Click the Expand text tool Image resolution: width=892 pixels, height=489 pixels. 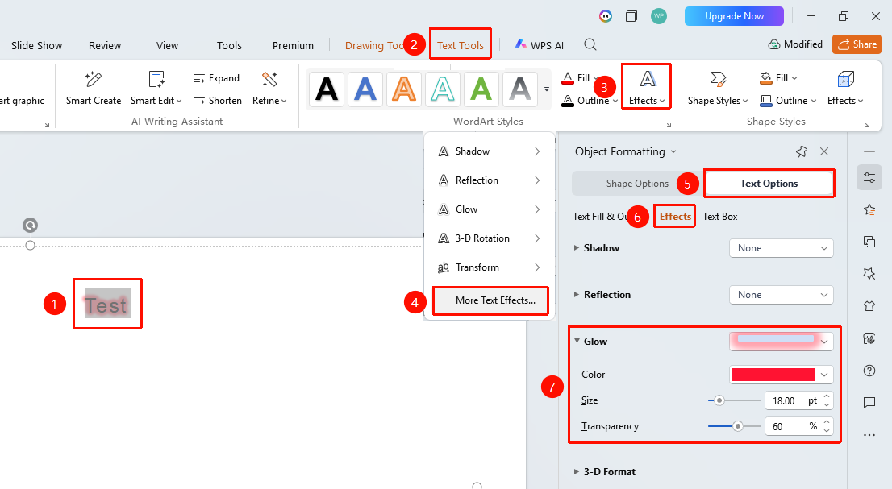click(216, 78)
